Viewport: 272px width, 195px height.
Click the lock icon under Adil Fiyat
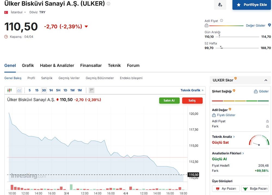click(206, 26)
